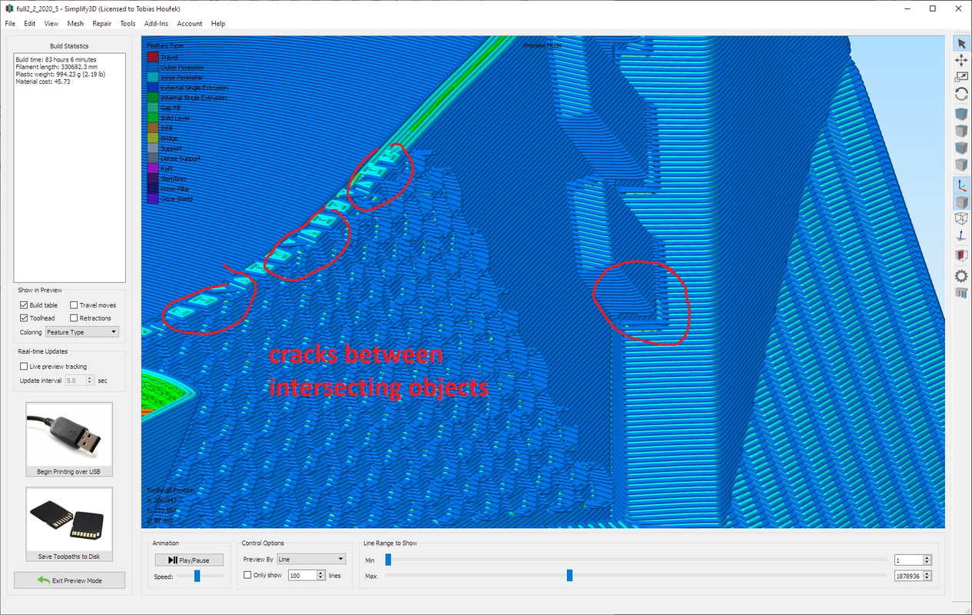
Task: Click the magenta Raft legend swatch
Action: (x=152, y=168)
